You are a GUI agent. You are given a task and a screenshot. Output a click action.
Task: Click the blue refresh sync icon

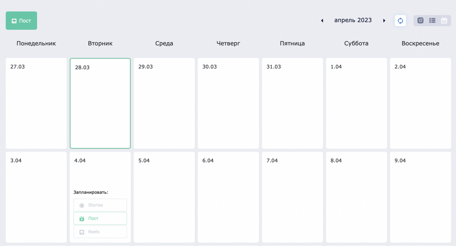(x=400, y=20)
